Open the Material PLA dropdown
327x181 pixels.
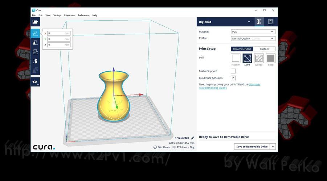click(253, 31)
